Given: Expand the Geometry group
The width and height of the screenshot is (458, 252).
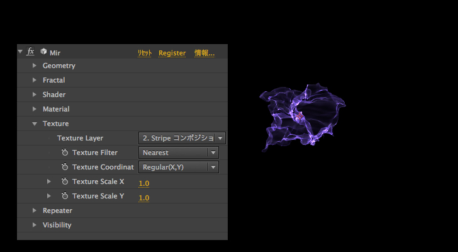Looking at the screenshot, I should (35, 66).
